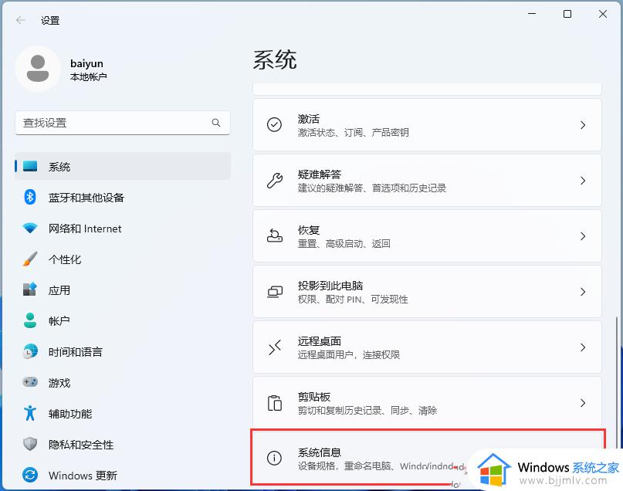Click 重置、高级启动、返回 description text
Screen dimensions: 623x491
[x=344, y=243]
